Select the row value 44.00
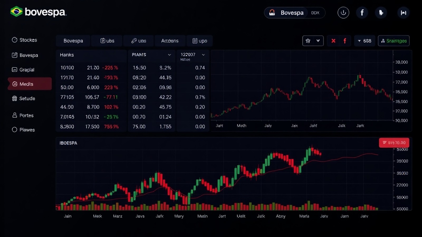This screenshot has height=237, width=422. click(67, 107)
